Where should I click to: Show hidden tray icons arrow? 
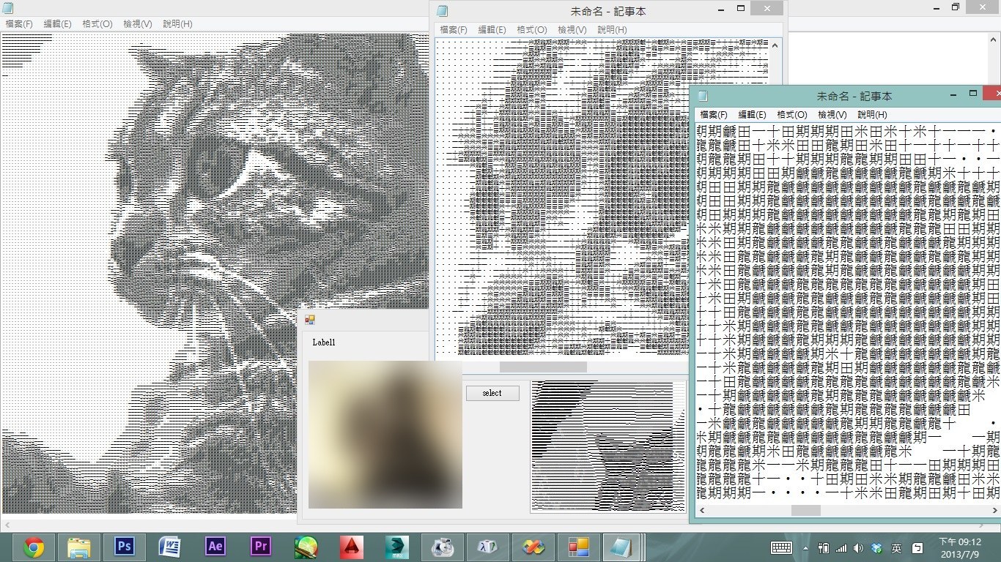[805, 548]
